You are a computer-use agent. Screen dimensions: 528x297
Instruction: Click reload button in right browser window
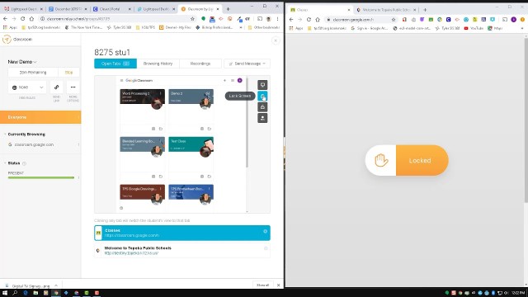(309, 20)
